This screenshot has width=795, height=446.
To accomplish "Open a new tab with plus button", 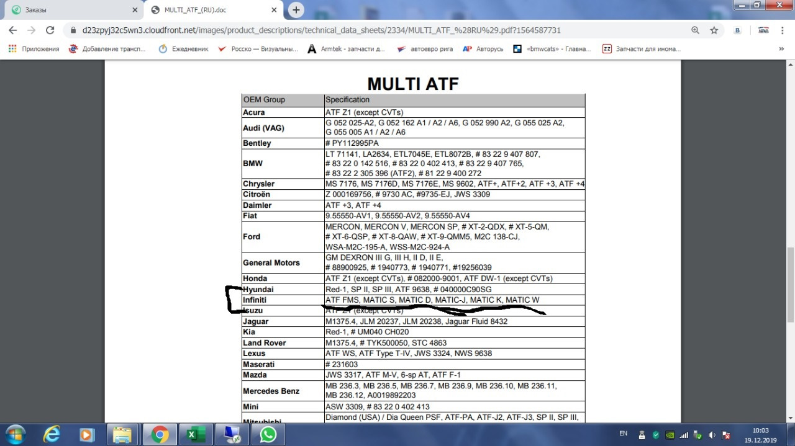I will (x=296, y=10).
